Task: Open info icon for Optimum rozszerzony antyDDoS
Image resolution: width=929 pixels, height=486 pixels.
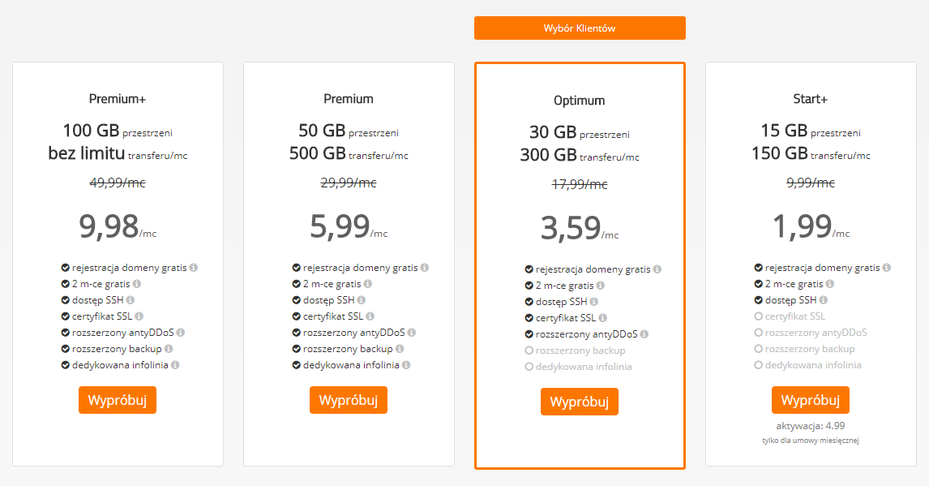Action: pyautogui.click(x=644, y=334)
